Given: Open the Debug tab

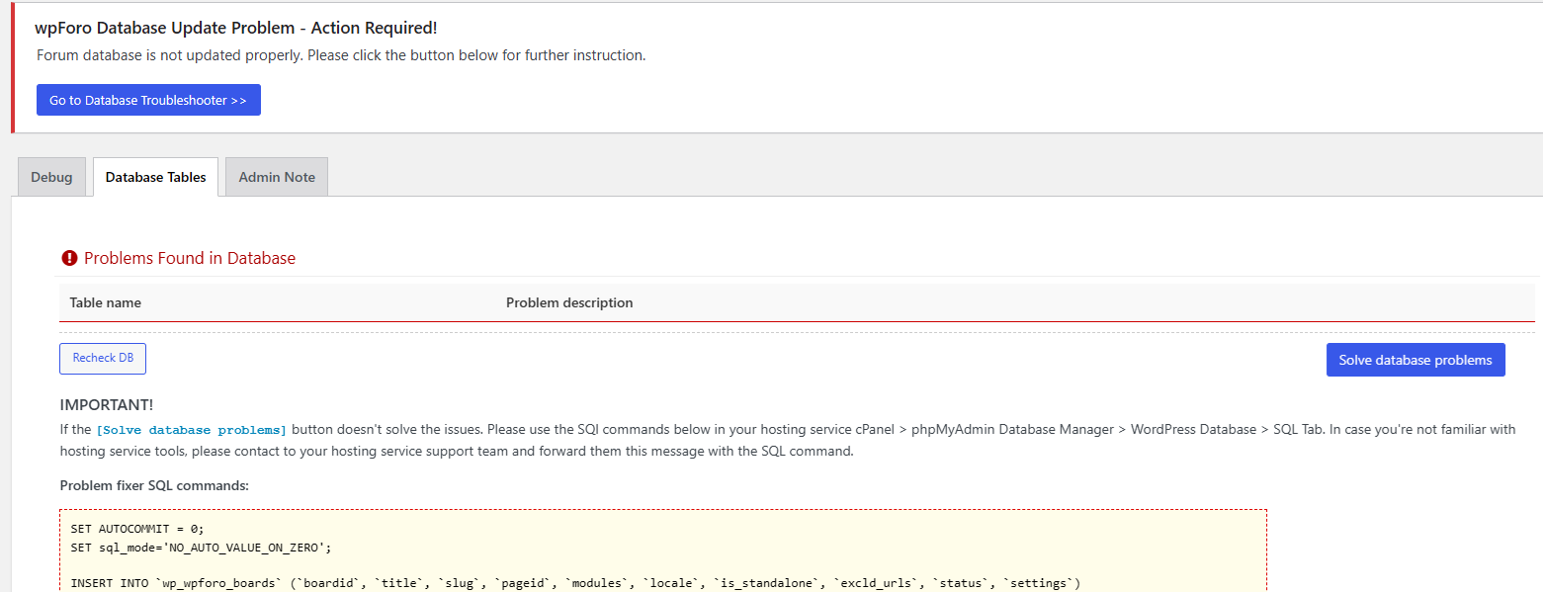Looking at the screenshot, I should coord(51,177).
